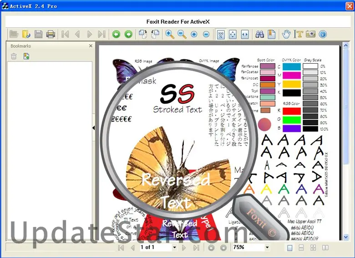Open search with binoculars icon
This screenshot has height=258, width=355.
click(259, 34)
